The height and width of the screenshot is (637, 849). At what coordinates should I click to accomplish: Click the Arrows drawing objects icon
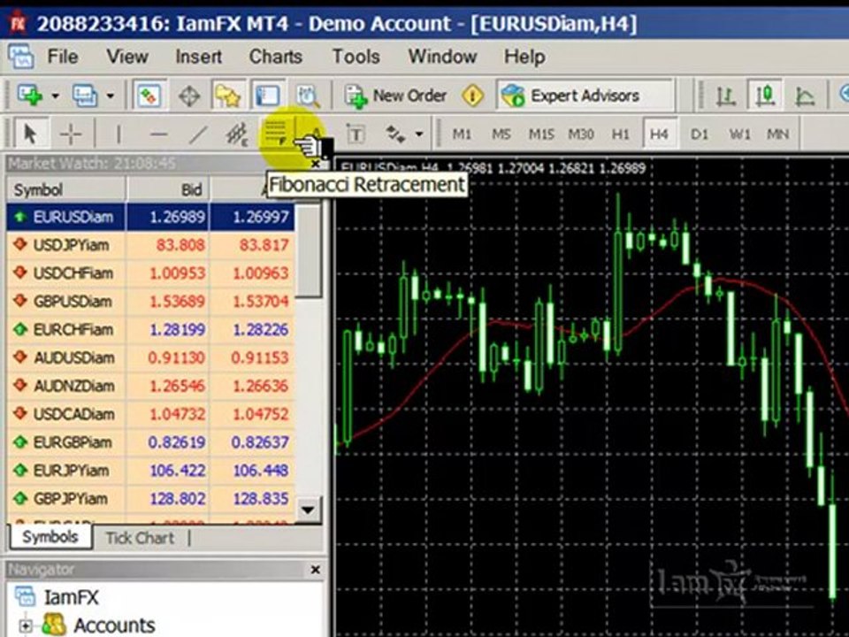pyautogui.click(x=394, y=134)
